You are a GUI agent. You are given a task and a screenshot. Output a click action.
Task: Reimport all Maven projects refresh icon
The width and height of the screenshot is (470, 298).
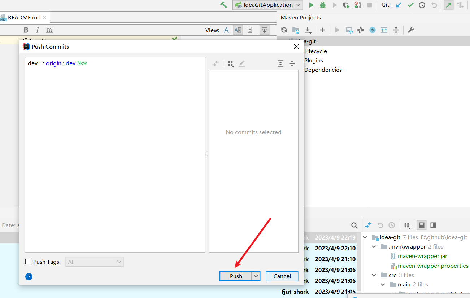pos(284,30)
